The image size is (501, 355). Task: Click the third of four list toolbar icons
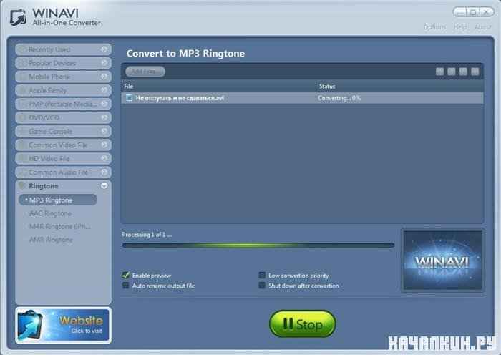coord(463,72)
